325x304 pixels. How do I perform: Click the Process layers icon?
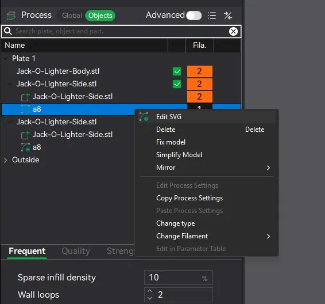(11, 16)
